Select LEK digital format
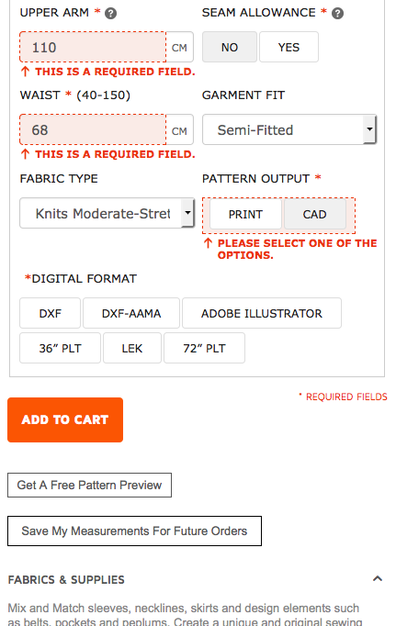Viewport: 396px width, 626px height. (132, 348)
